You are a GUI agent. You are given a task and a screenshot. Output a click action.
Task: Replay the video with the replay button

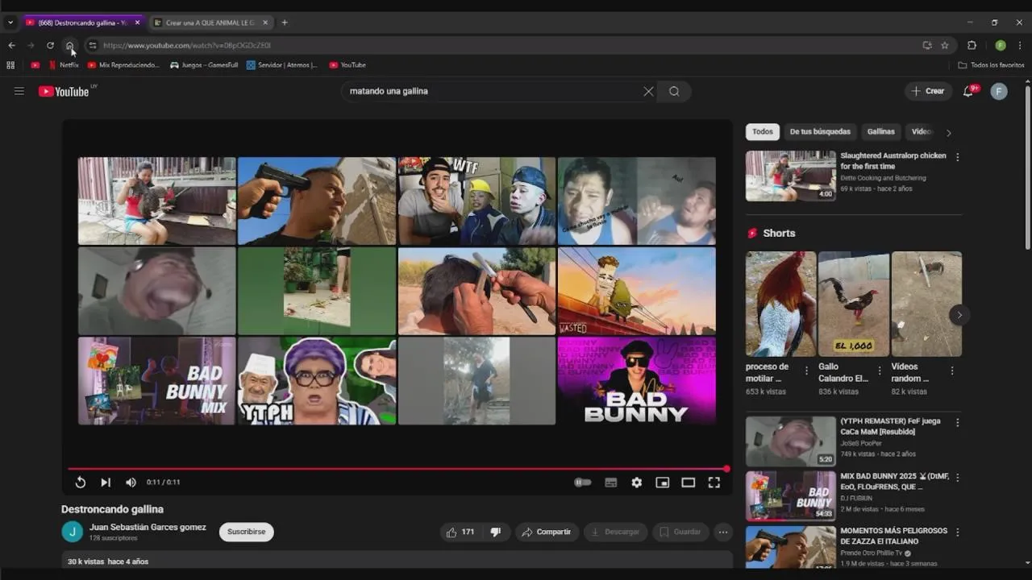click(x=81, y=483)
